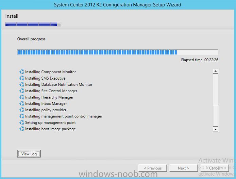Click the Elapsed time 00:22:26 text
236x179 pixels.
(x=200, y=60)
